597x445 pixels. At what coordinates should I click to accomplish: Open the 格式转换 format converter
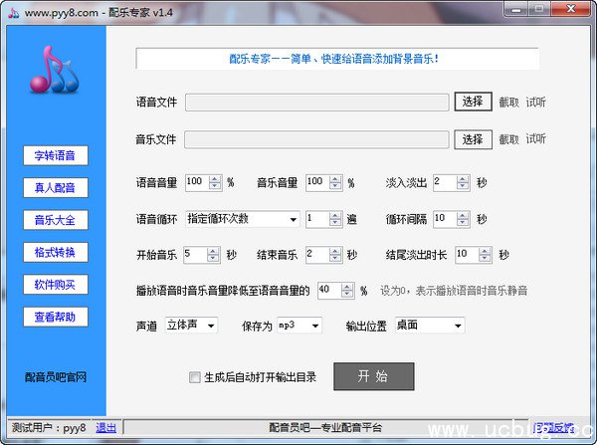click(55, 251)
